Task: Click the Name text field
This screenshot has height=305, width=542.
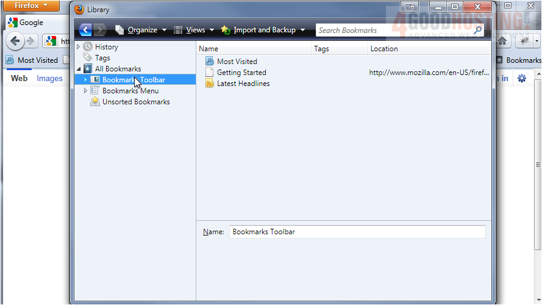Action: pyautogui.click(x=357, y=232)
